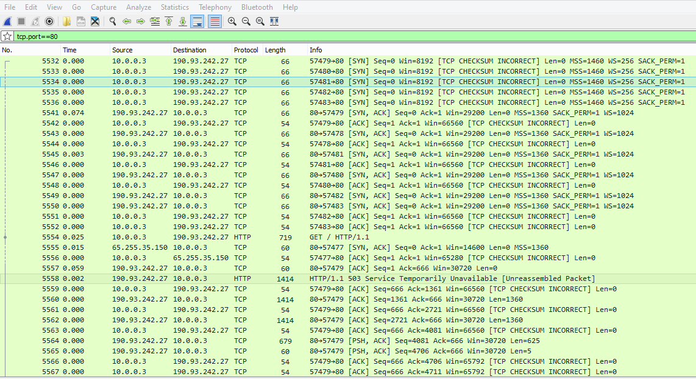Sort packets by Source column header
This screenshot has height=379, width=696.
122,50
